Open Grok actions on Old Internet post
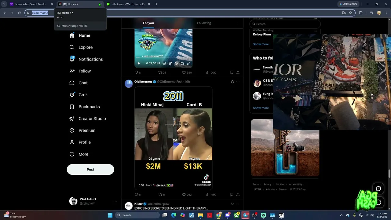391x220 pixels. (232, 82)
